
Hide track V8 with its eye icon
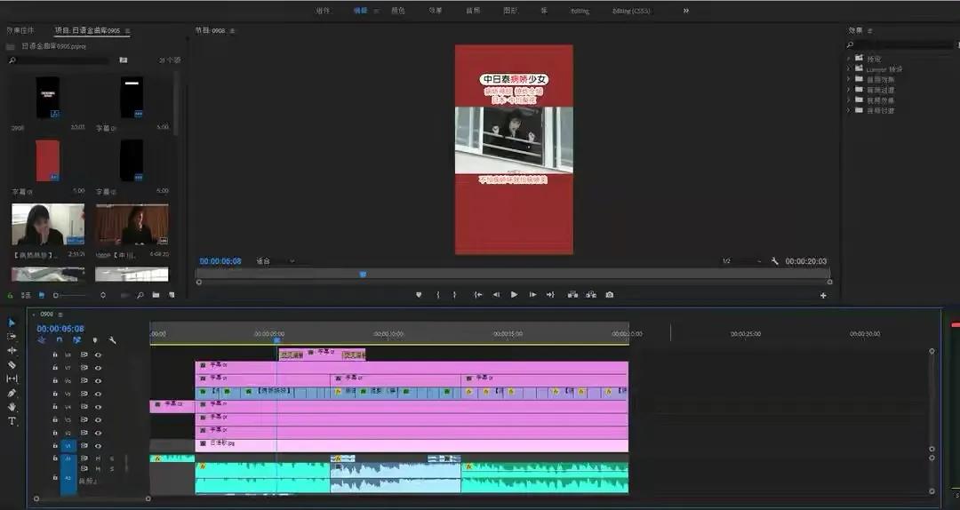click(x=98, y=355)
